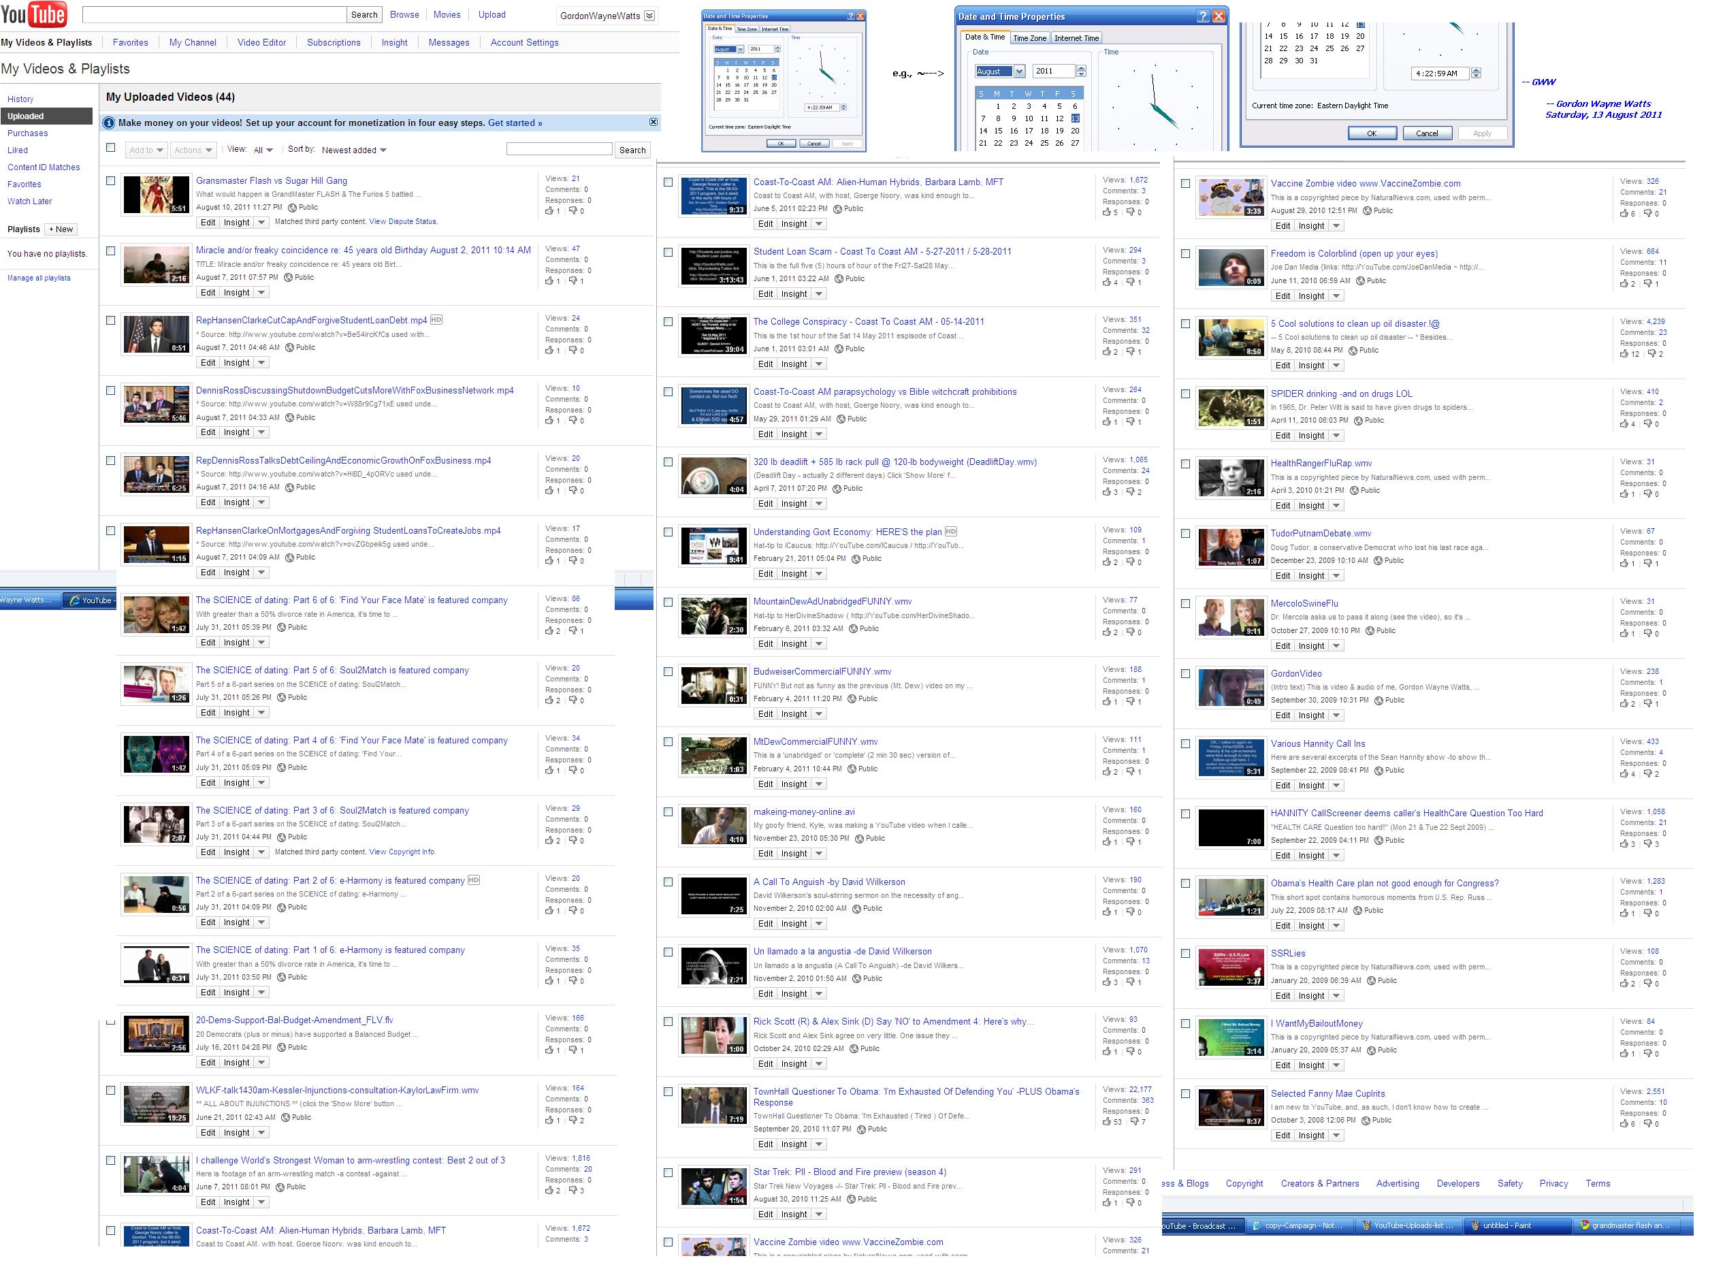Open the View: All filter dropdown
This screenshot has height=1271, width=1725.
click(x=262, y=150)
